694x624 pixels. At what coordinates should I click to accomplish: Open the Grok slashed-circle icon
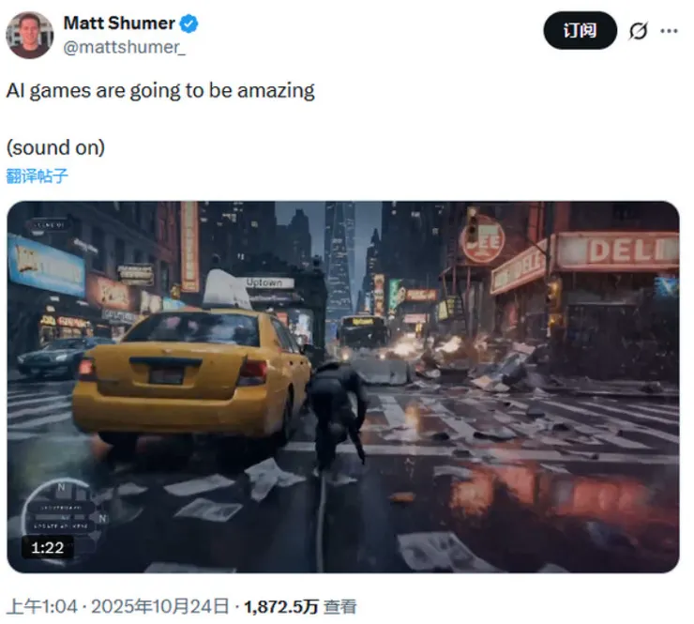click(x=638, y=31)
